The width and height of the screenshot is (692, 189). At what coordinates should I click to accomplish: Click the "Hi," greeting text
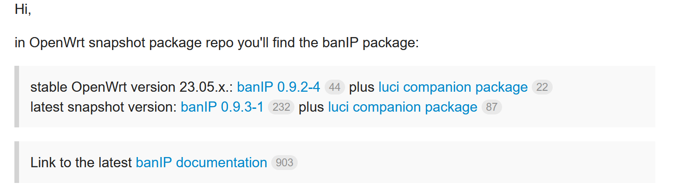coord(23,9)
